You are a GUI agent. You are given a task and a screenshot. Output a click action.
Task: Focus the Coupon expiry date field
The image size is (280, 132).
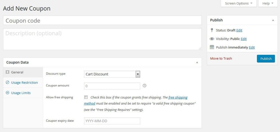tap(112, 121)
